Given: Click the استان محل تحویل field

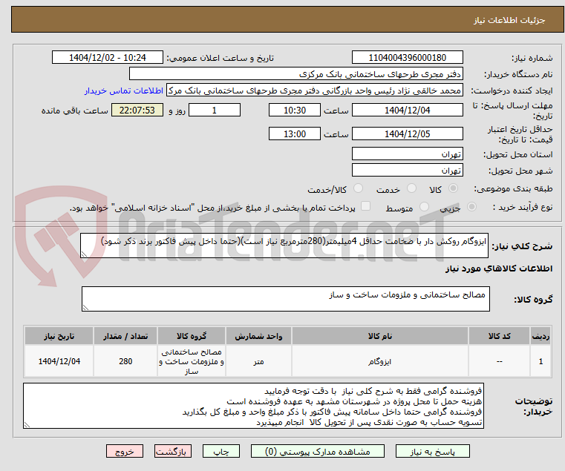Looking at the screenshot, I should 407,154.
